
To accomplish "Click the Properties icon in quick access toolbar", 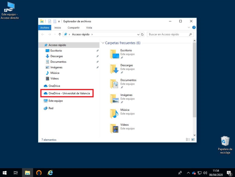I will click(49, 21).
